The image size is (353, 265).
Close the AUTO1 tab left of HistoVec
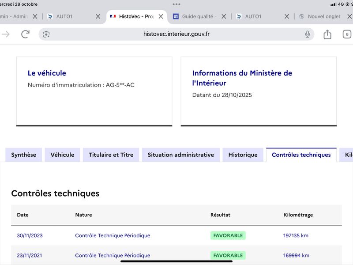coord(98,16)
